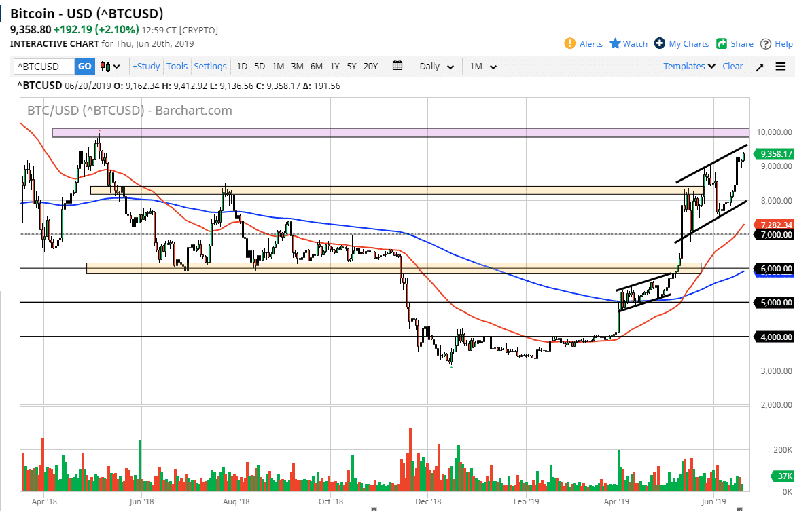This screenshot has width=795, height=511.
Task: Click the Share icon
Action: [x=721, y=43]
